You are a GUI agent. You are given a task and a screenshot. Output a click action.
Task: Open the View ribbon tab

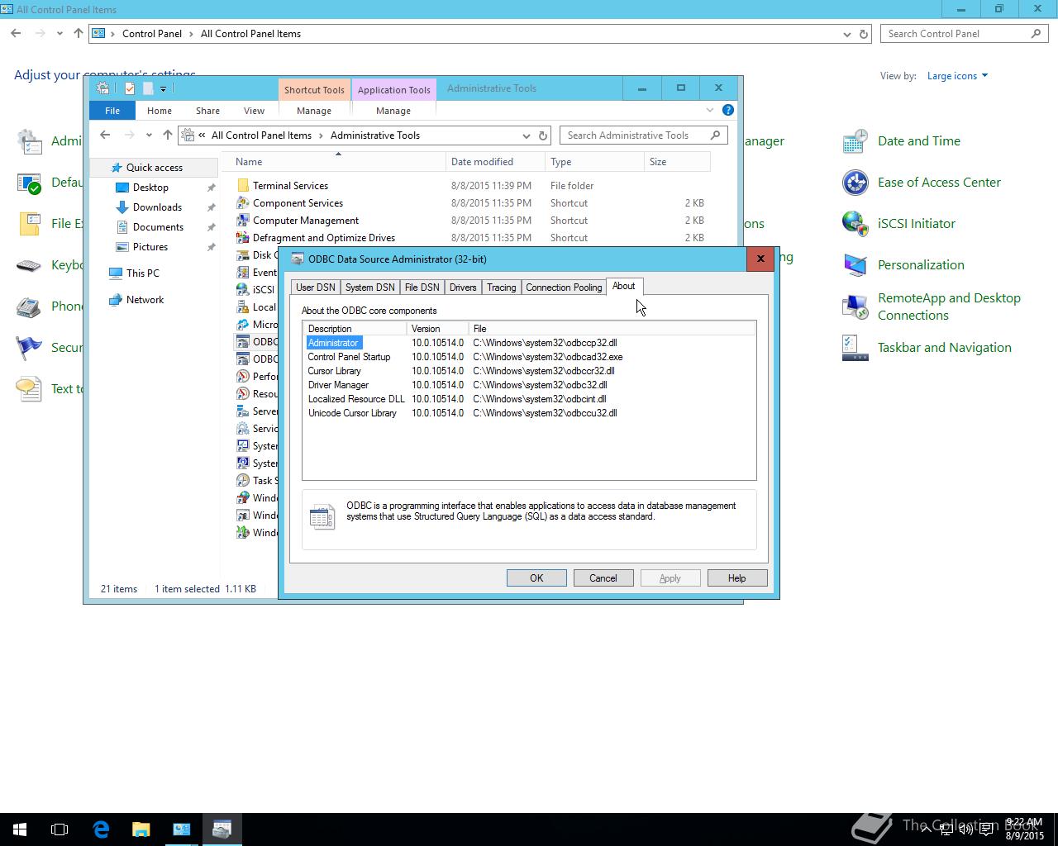[254, 111]
